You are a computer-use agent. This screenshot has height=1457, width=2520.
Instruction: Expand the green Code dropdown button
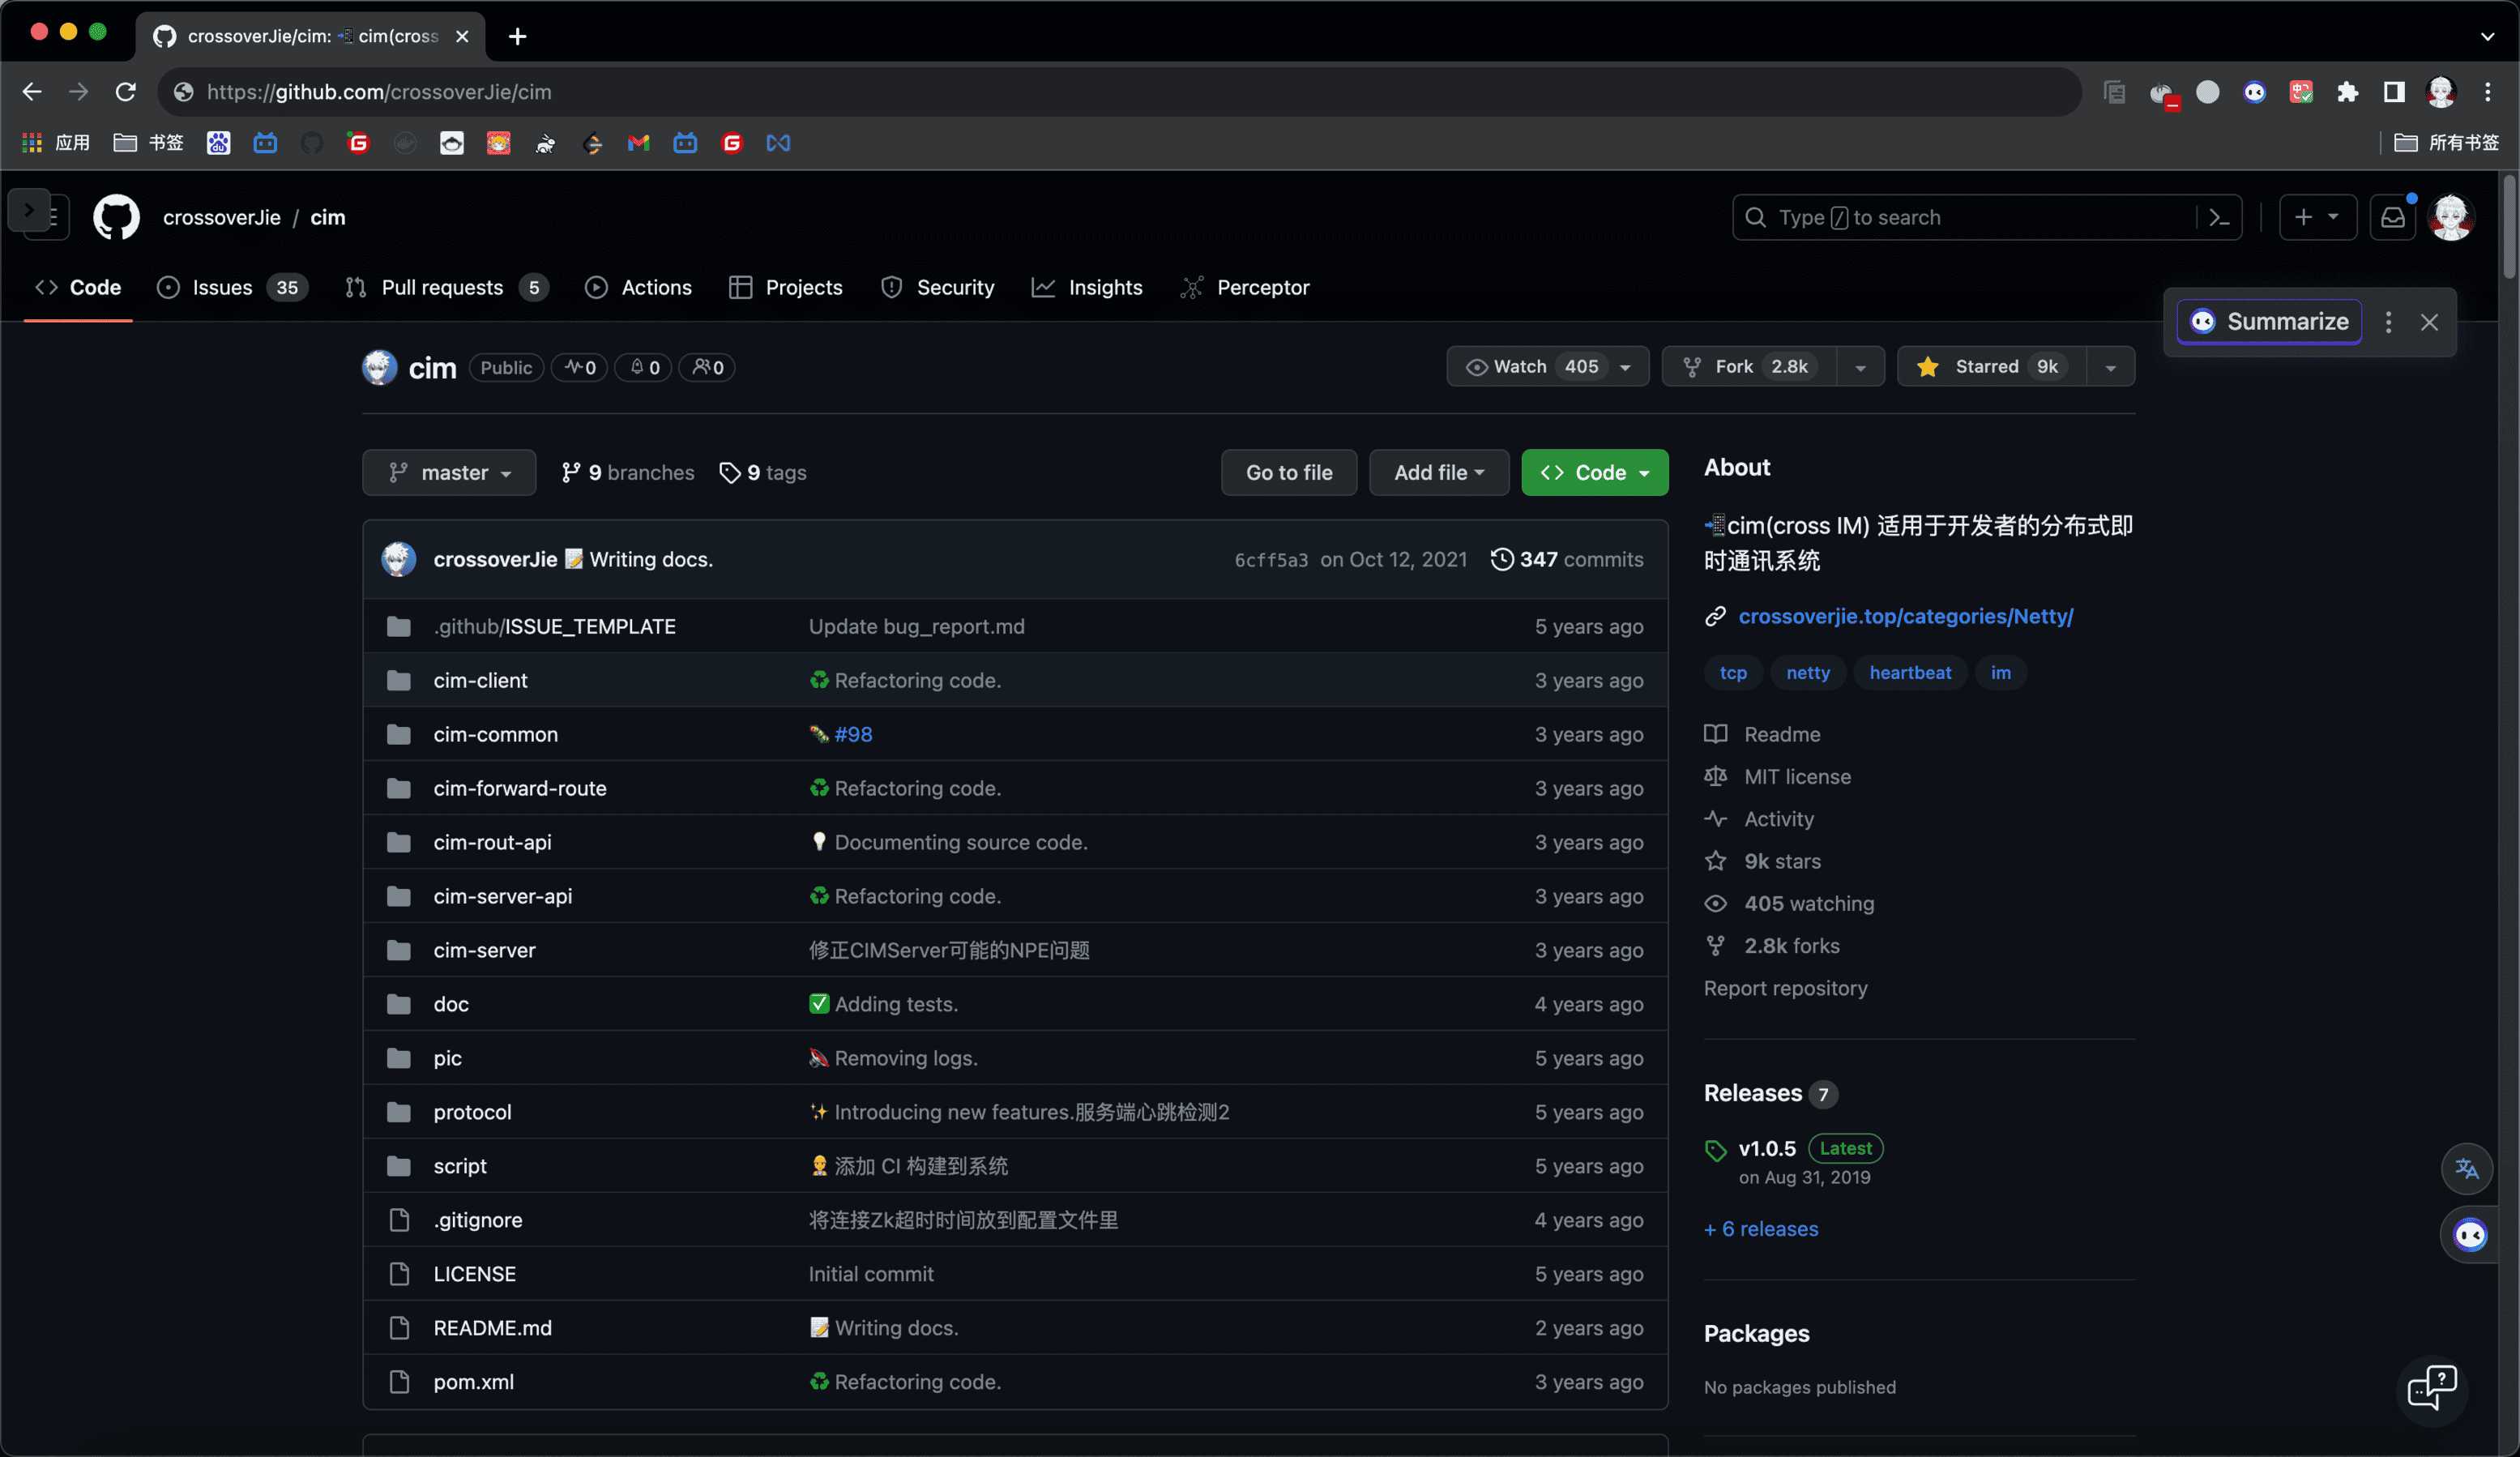coord(1594,472)
